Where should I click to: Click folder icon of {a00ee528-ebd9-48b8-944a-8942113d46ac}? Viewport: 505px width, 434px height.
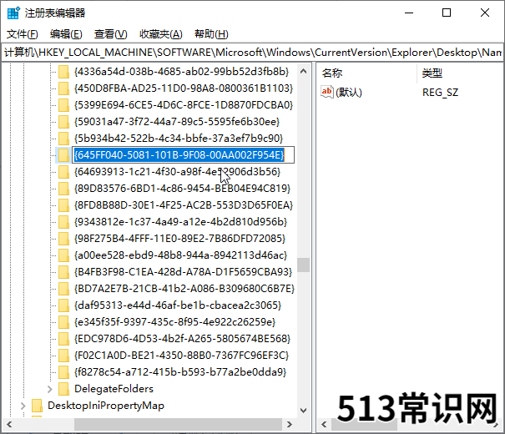click(63, 255)
